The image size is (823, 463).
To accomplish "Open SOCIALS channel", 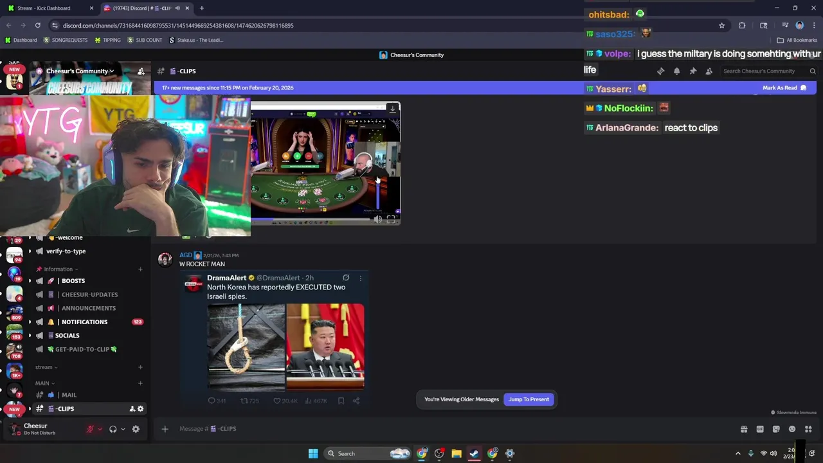I will pyautogui.click(x=89, y=335).
